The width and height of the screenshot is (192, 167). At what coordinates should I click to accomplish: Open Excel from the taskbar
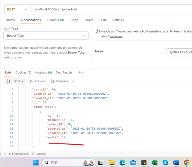pyautogui.click(x=155, y=163)
